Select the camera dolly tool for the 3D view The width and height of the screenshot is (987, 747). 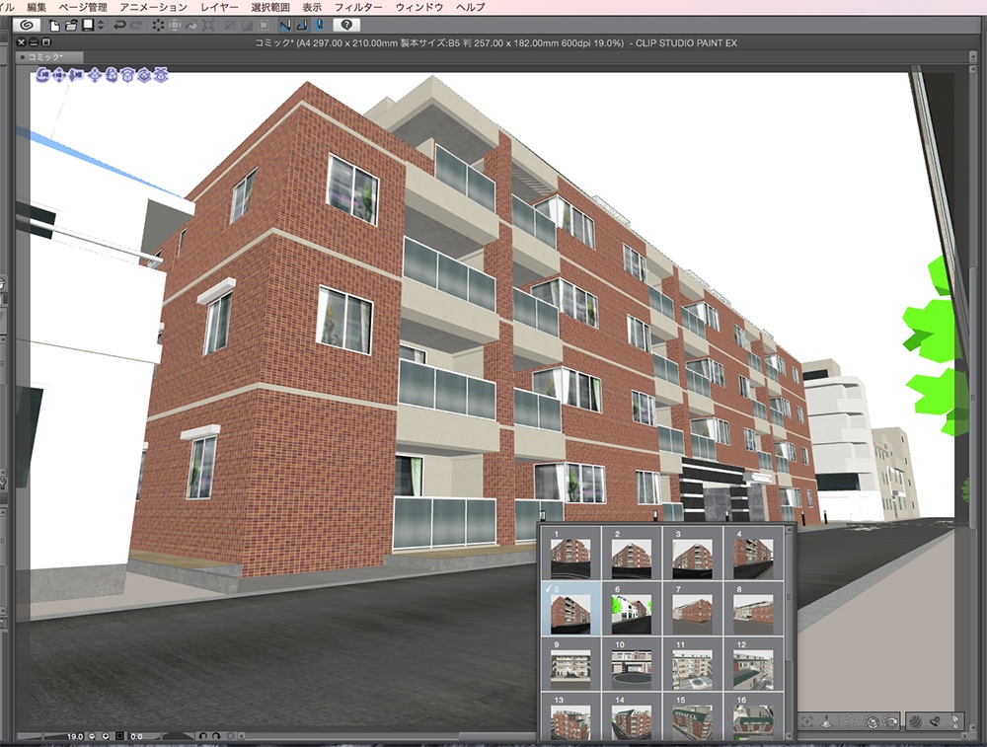(x=76, y=74)
